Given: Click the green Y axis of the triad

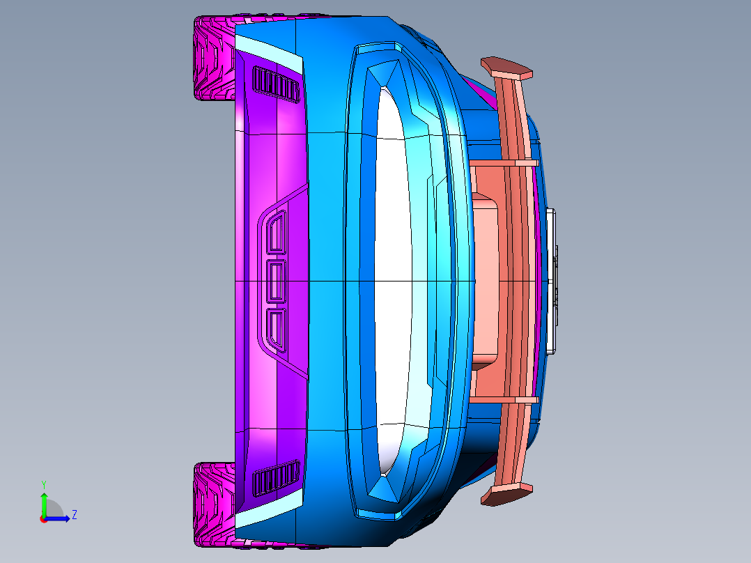Looking at the screenshot, I should coord(44,504).
